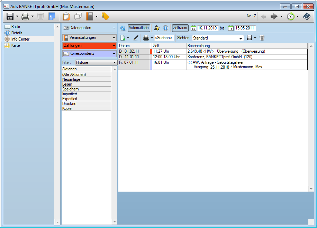
Task: Click the blue info note icon in toolbar
Action: pos(52,16)
